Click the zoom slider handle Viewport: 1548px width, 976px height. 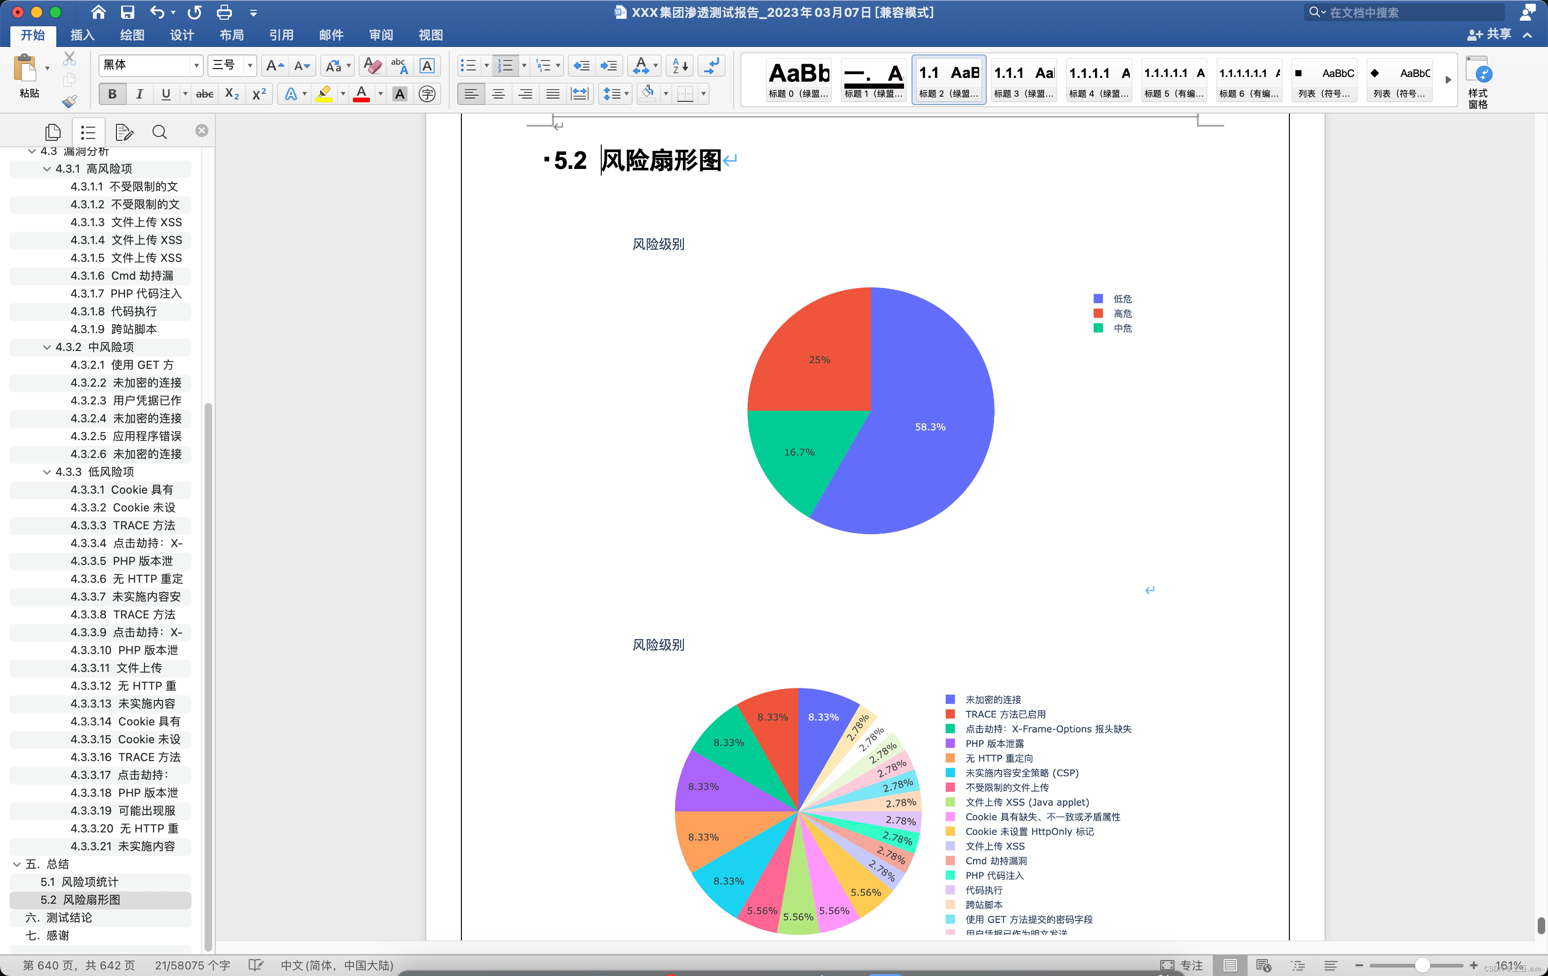click(x=1422, y=965)
